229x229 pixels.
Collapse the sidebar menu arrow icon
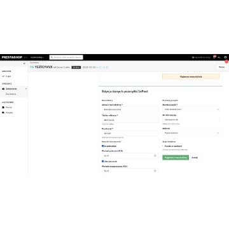tap(24, 63)
